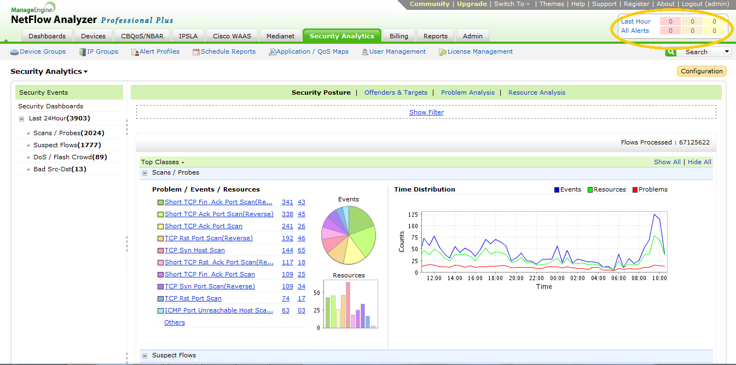This screenshot has height=365, width=736.
Task: Click Show All link
Action: 667,162
